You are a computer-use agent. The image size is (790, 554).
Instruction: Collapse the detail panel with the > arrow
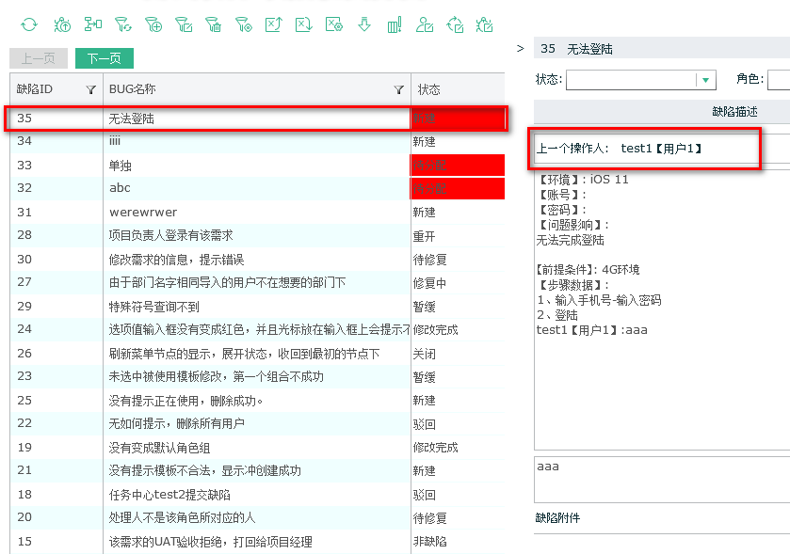pos(521,48)
